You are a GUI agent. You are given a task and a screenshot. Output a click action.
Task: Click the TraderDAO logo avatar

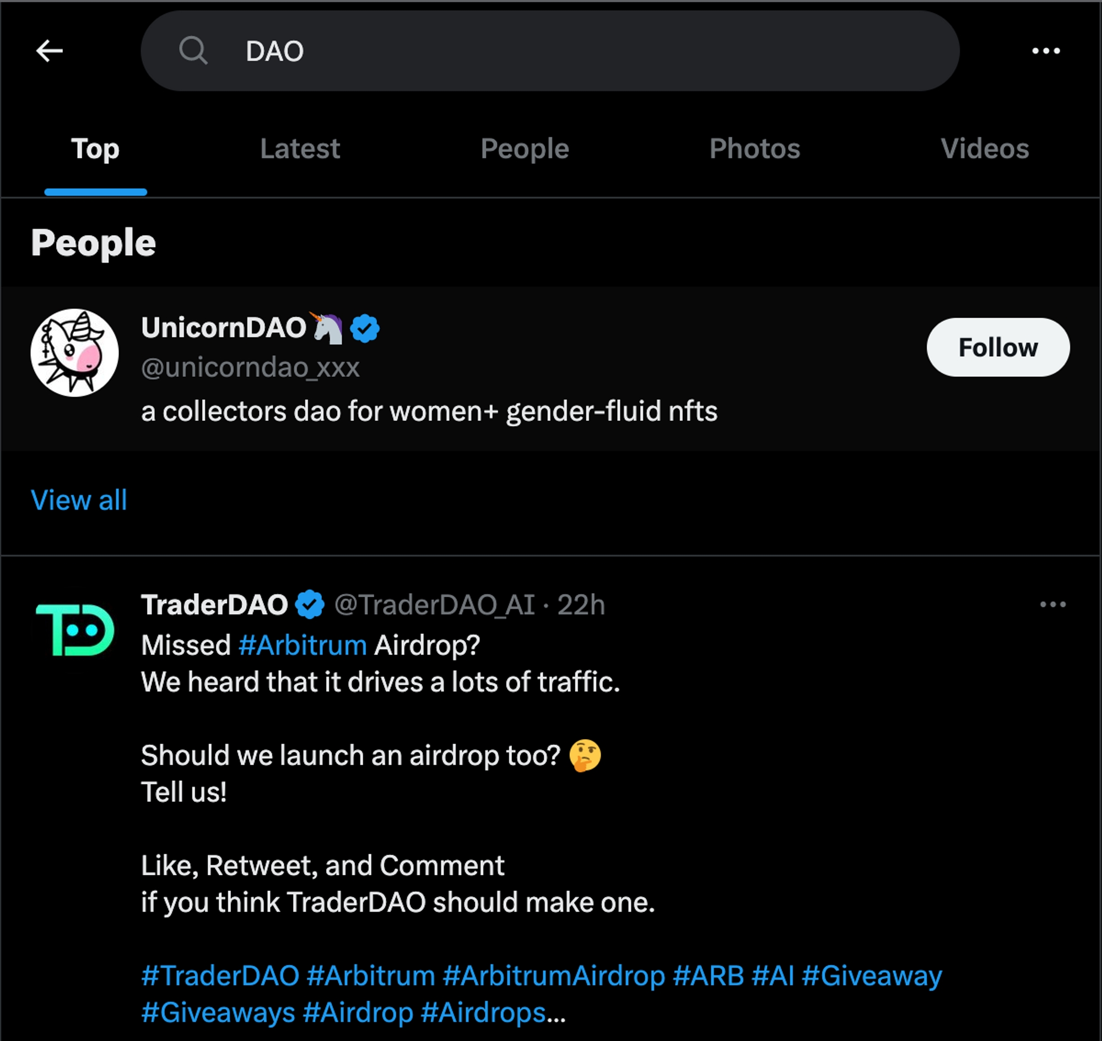coord(74,630)
